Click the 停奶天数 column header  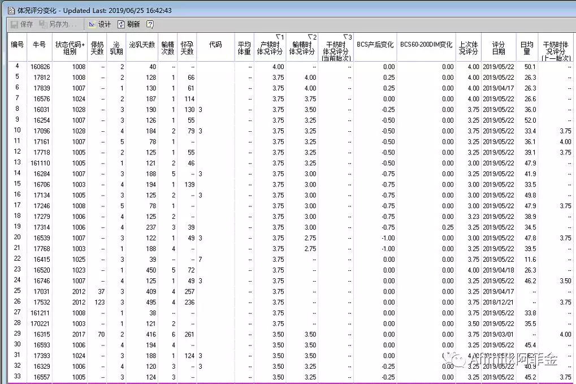[97, 48]
